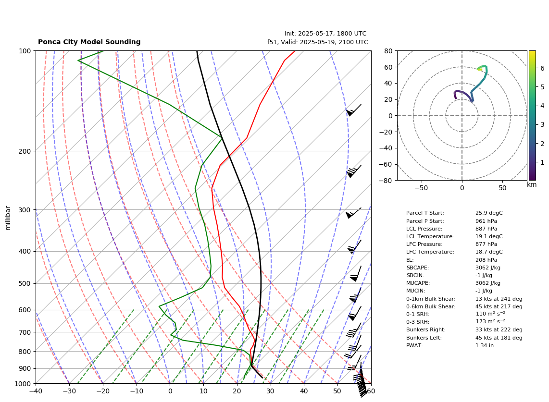The width and height of the screenshot is (549, 402).
Task: Select the "LFC Pressure:" label
Action: 424,244
